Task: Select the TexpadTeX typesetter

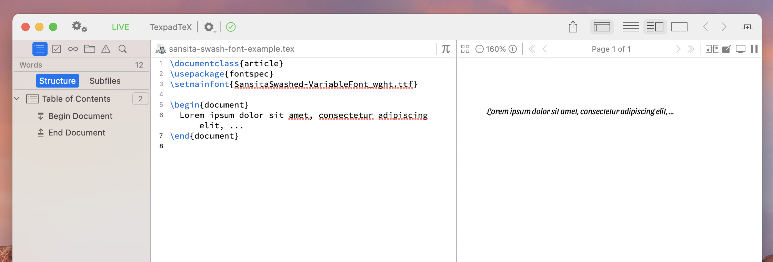Action: point(171,27)
